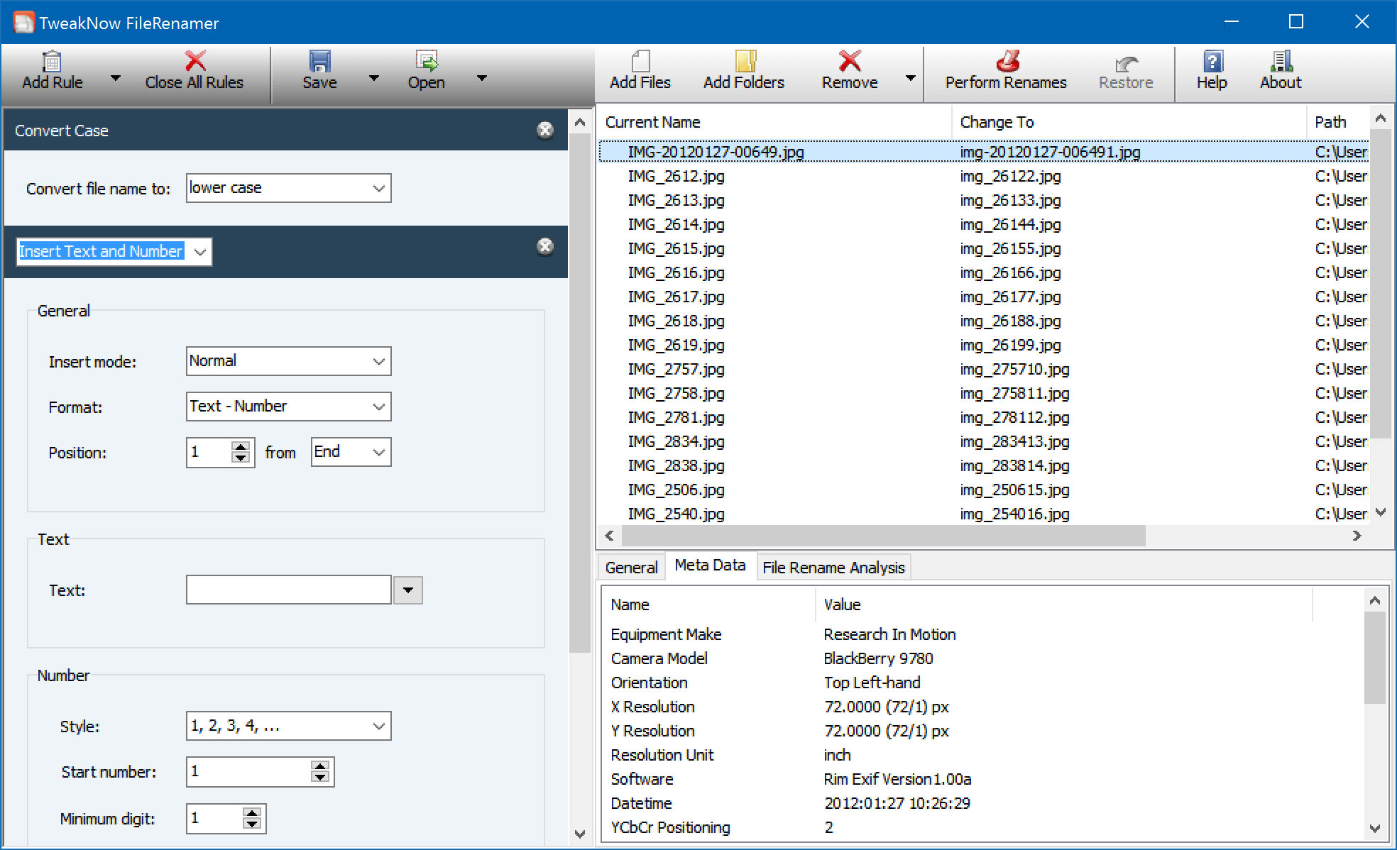Click the Close All Rules icon

195,61
